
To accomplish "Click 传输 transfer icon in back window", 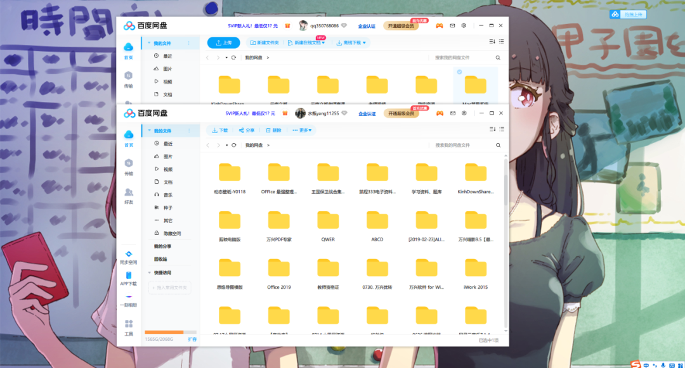I will (x=128, y=75).
